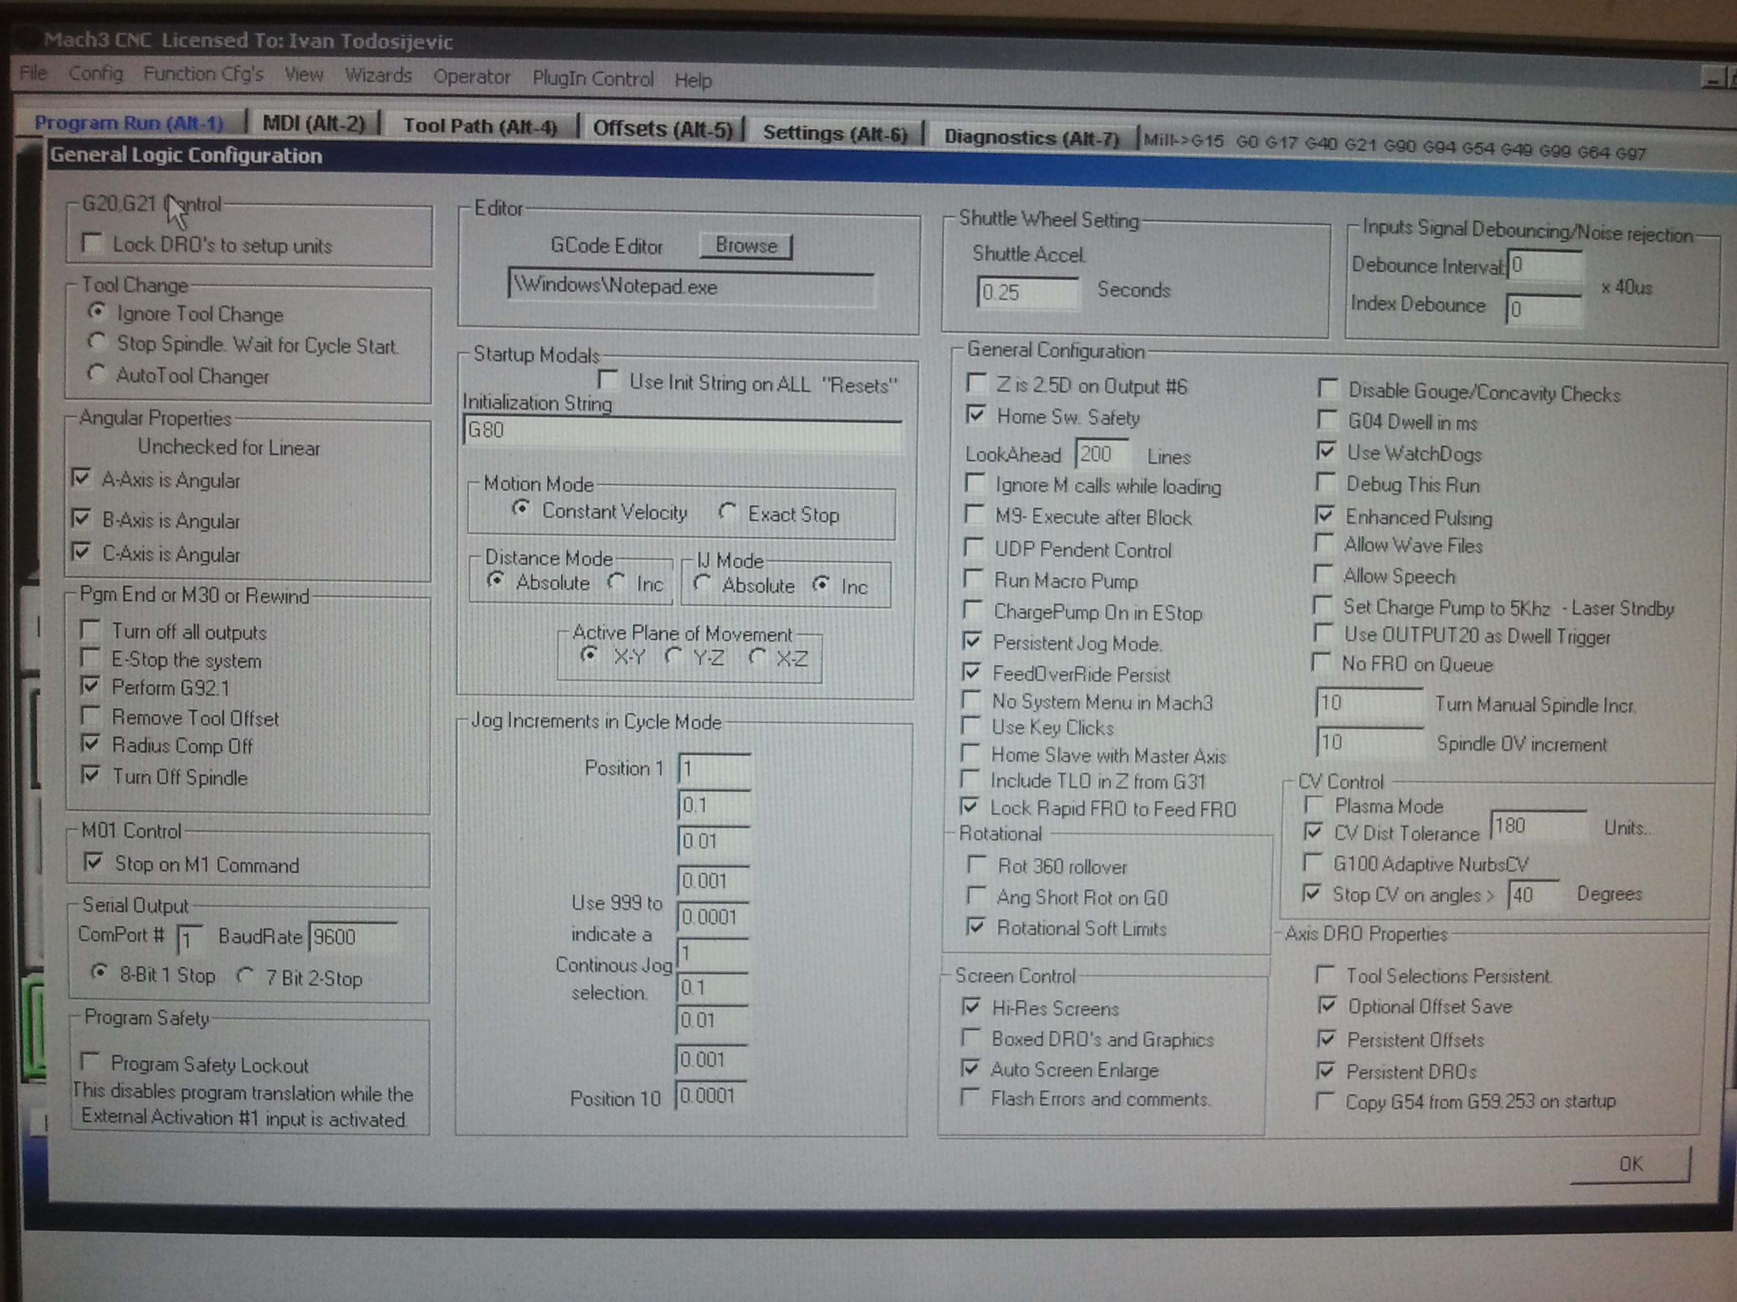
Task: Select Stop Spindle Wait for Cycle Start
Action: coord(96,342)
